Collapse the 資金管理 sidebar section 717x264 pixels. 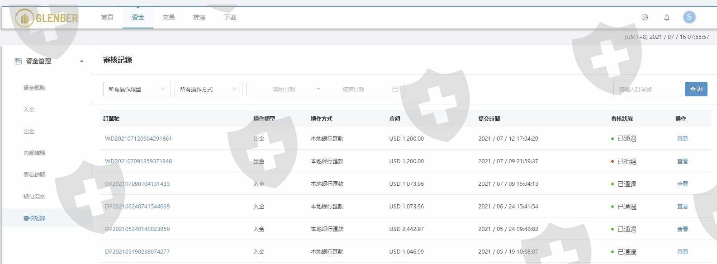pyautogui.click(x=81, y=61)
